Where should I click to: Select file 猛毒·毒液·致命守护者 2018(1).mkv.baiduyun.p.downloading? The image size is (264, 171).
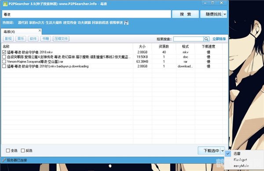[x=48, y=66]
